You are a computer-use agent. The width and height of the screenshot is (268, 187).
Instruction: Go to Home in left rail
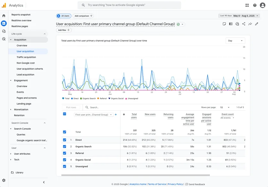pyautogui.click(x=4, y=16)
